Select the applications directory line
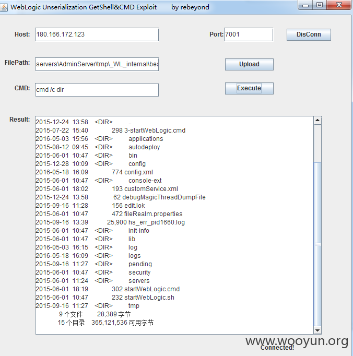Screen dimensions: 353x356 [x=100, y=139]
